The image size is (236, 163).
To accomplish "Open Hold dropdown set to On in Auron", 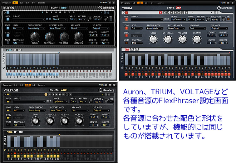I will [x=18, y=28].
